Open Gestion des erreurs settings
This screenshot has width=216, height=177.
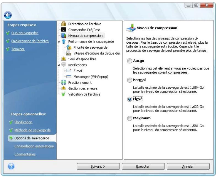(83, 88)
